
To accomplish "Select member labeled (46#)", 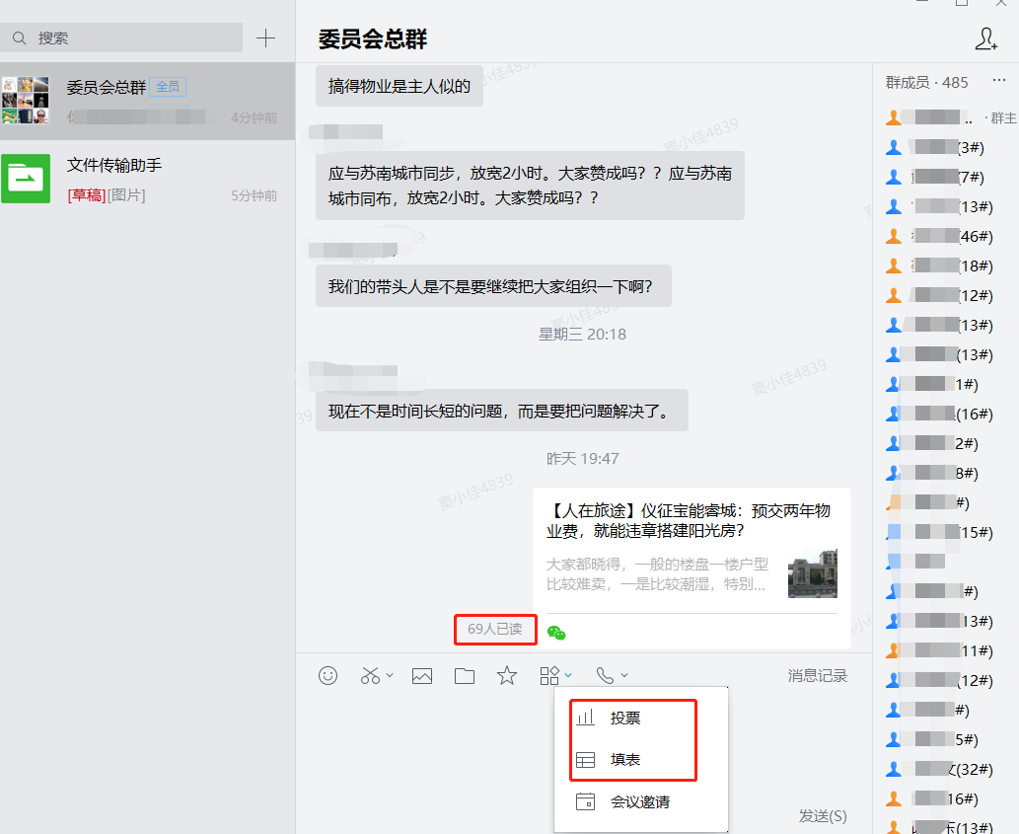I will tap(939, 236).
